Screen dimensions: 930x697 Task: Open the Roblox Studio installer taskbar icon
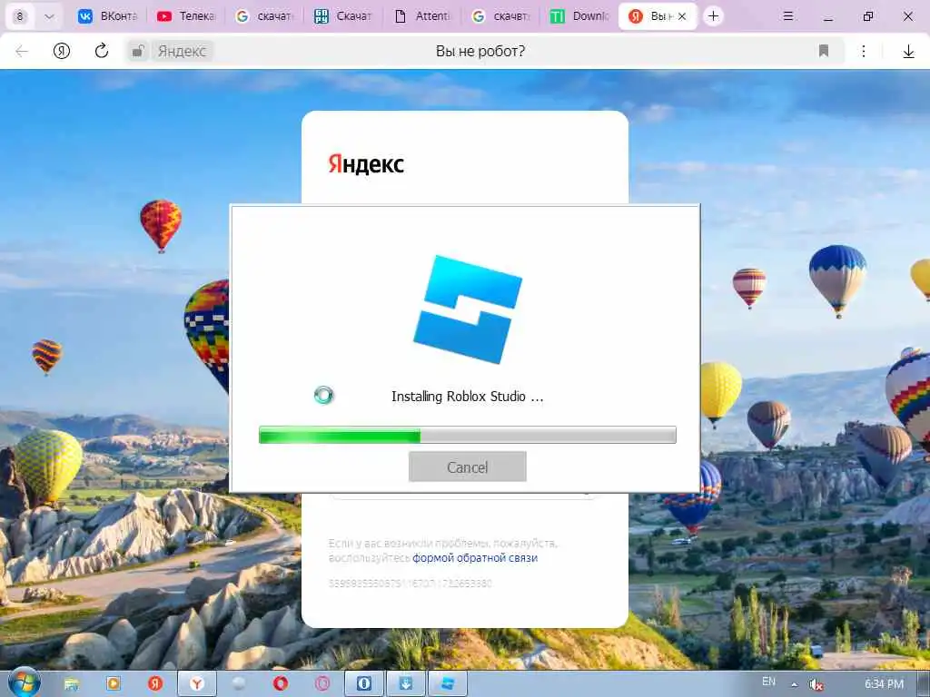pos(447,683)
